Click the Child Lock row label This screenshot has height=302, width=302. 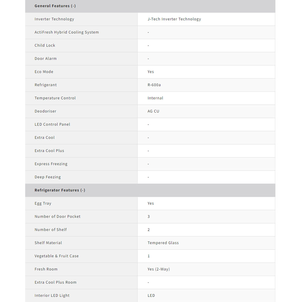(45, 45)
